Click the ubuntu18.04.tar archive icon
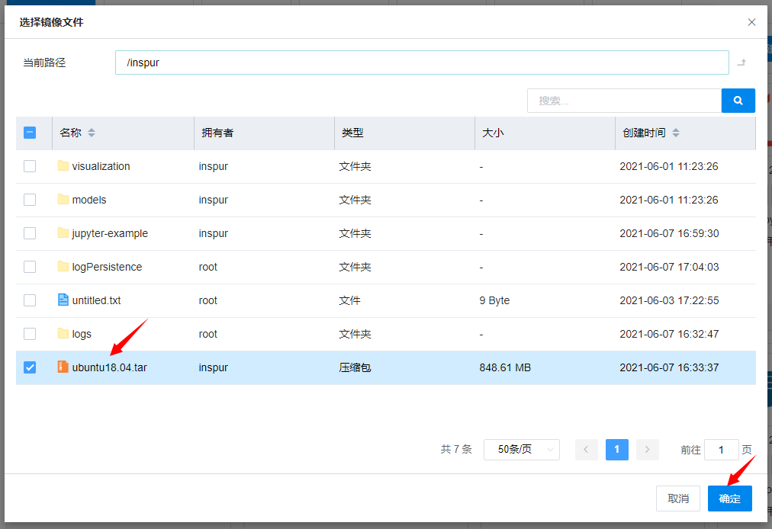 [x=63, y=367]
